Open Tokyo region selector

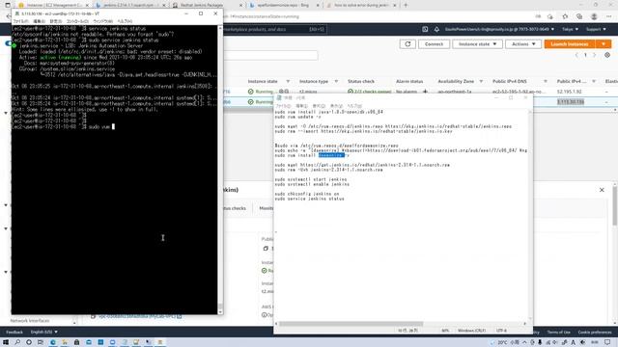coord(571,29)
